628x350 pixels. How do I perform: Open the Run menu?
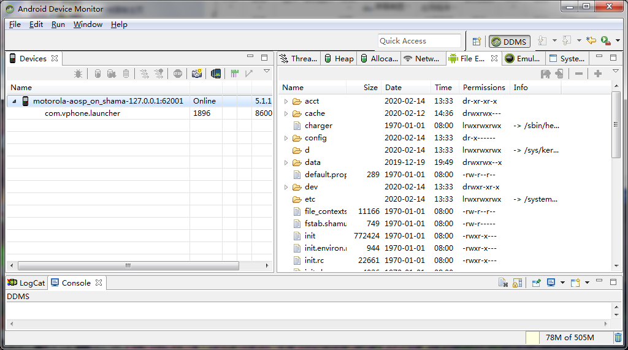pos(58,25)
